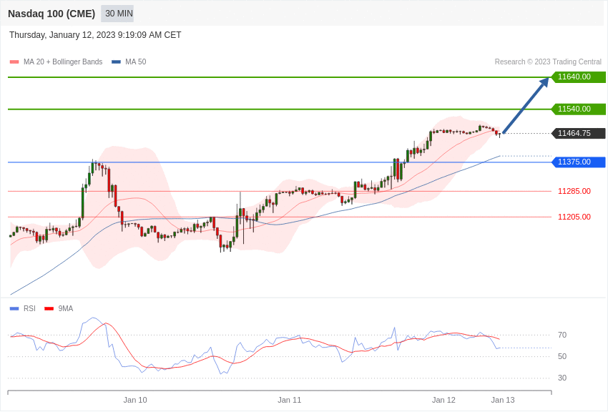Click the 30 MIN timeframe badge
The height and width of the screenshot is (412, 608).
pyautogui.click(x=118, y=14)
